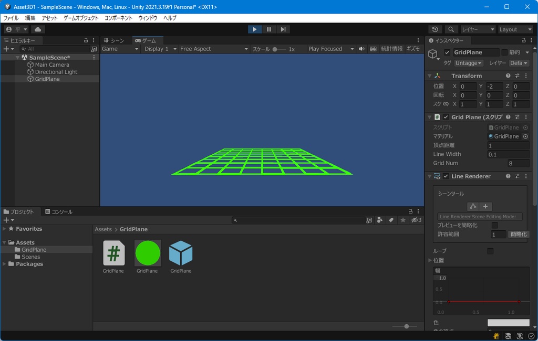Open the Free Aspect dropdown

point(214,49)
